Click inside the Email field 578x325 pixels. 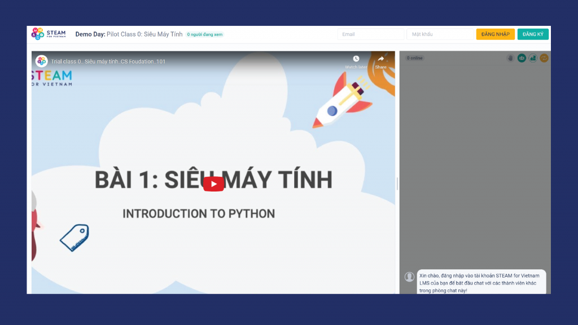coord(370,34)
